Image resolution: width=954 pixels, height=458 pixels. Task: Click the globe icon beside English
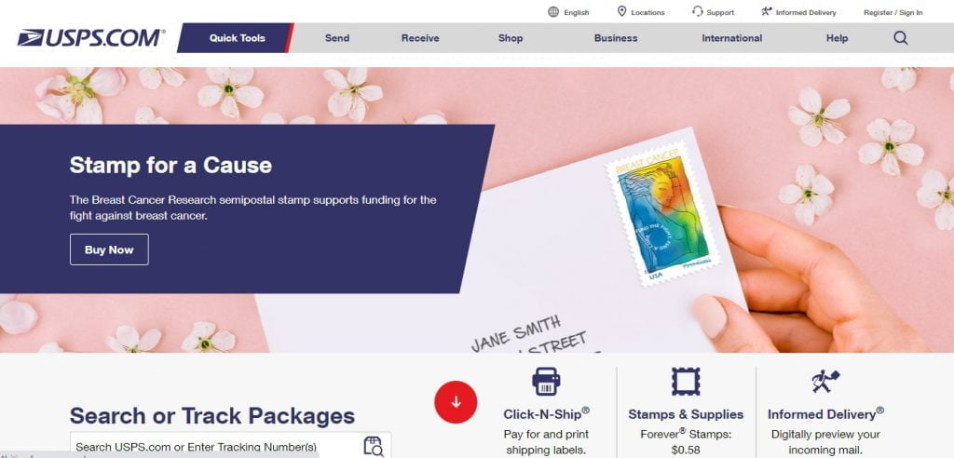click(553, 11)
